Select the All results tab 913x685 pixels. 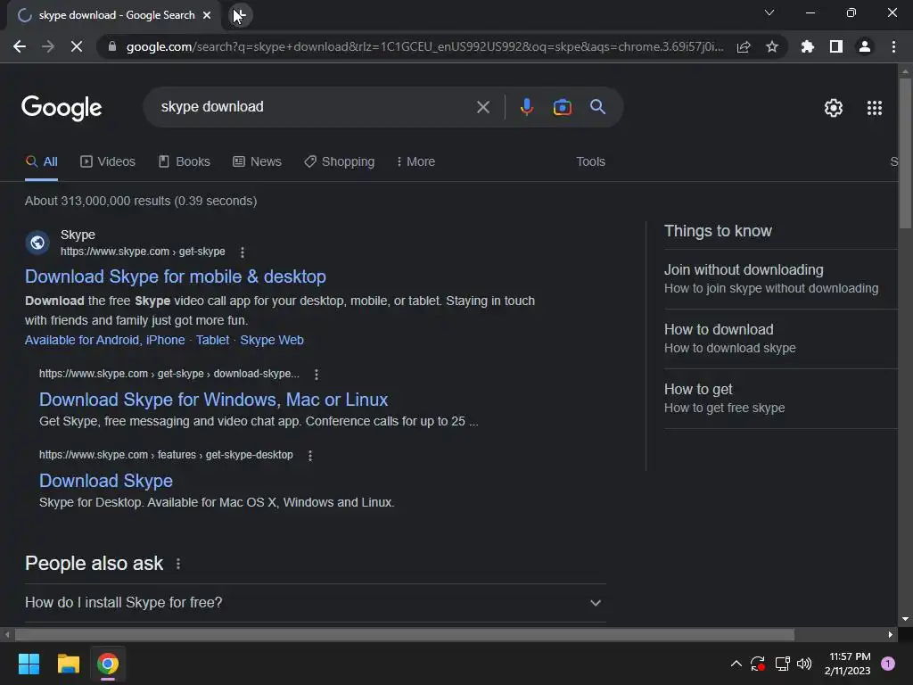(x=41, y=162)
